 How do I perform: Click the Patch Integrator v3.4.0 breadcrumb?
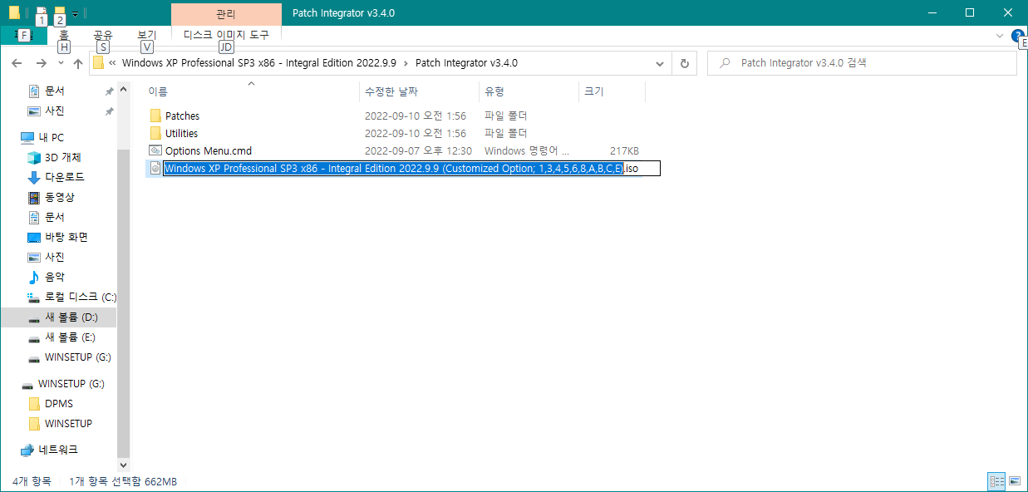466,63
